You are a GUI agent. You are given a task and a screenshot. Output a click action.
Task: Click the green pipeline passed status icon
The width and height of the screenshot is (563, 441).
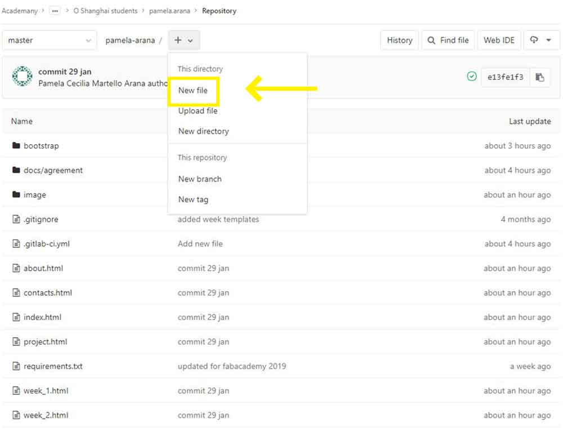click(472, 77)
